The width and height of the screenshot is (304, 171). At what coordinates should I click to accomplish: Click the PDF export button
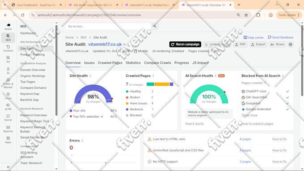(x=240, y=44)
